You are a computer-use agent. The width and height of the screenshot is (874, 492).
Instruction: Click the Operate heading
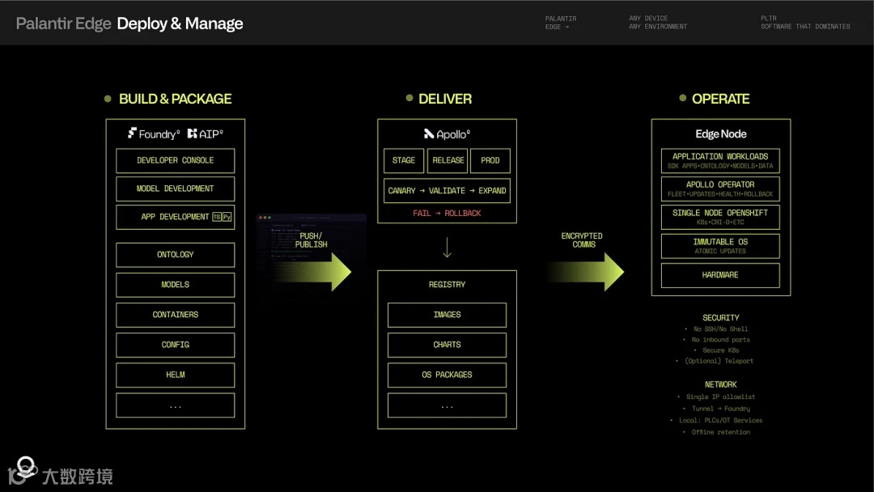point(721,100)
